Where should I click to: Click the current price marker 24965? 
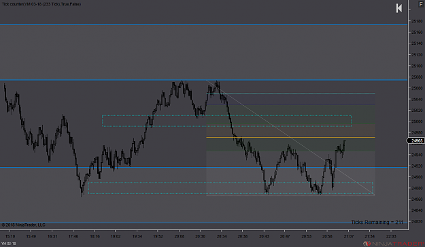click(415, 140)
